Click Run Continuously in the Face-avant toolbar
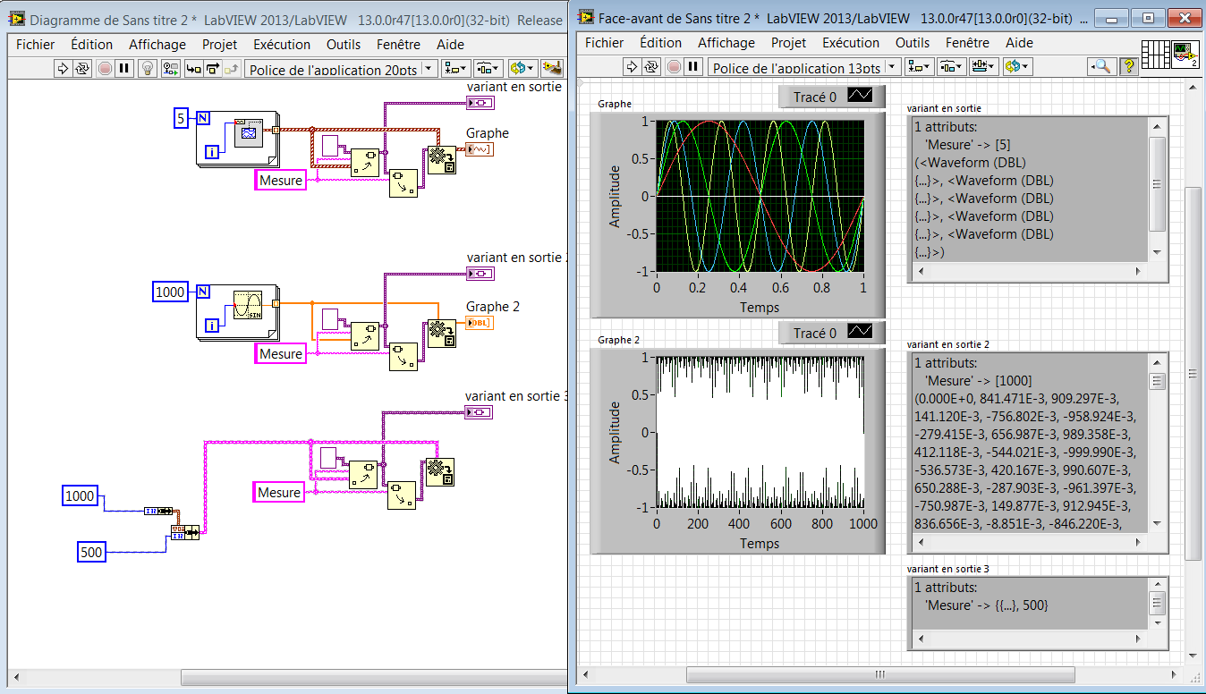Screen dimensions: 1206x694 (x=652, y=66)
